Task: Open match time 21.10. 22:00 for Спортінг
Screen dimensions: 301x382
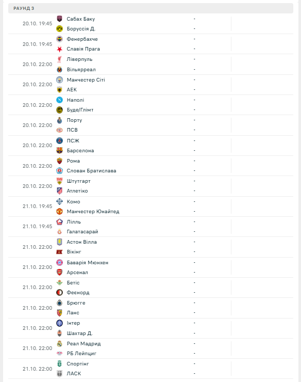Action: (x=37, y=369)
